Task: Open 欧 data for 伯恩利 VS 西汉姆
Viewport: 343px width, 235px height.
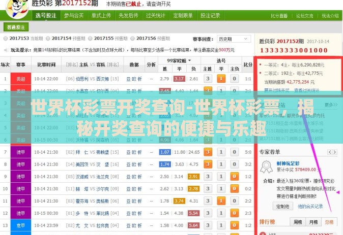Action: pos(134,79)
